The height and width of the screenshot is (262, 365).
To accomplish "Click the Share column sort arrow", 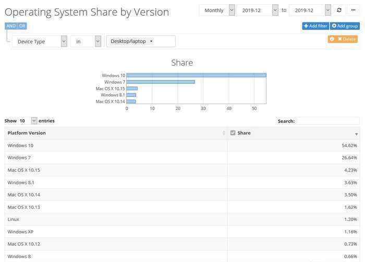I will coord(356,134).
